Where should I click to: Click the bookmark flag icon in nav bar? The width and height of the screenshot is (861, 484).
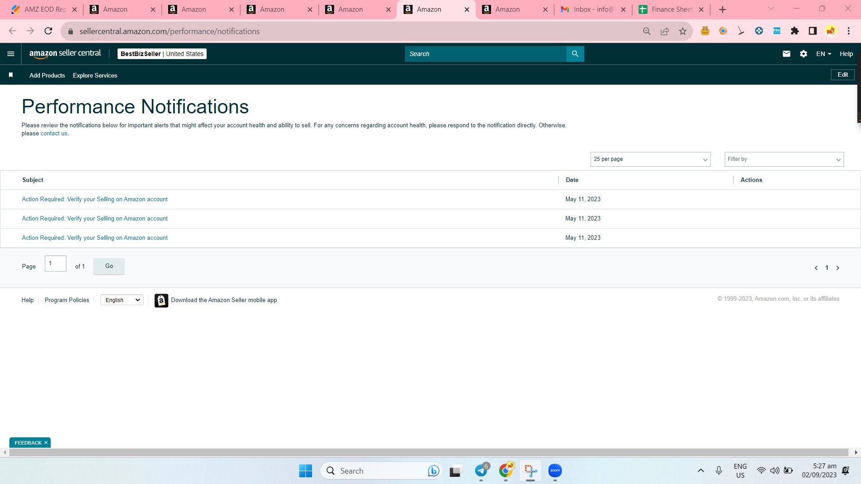tap(11, 75)
